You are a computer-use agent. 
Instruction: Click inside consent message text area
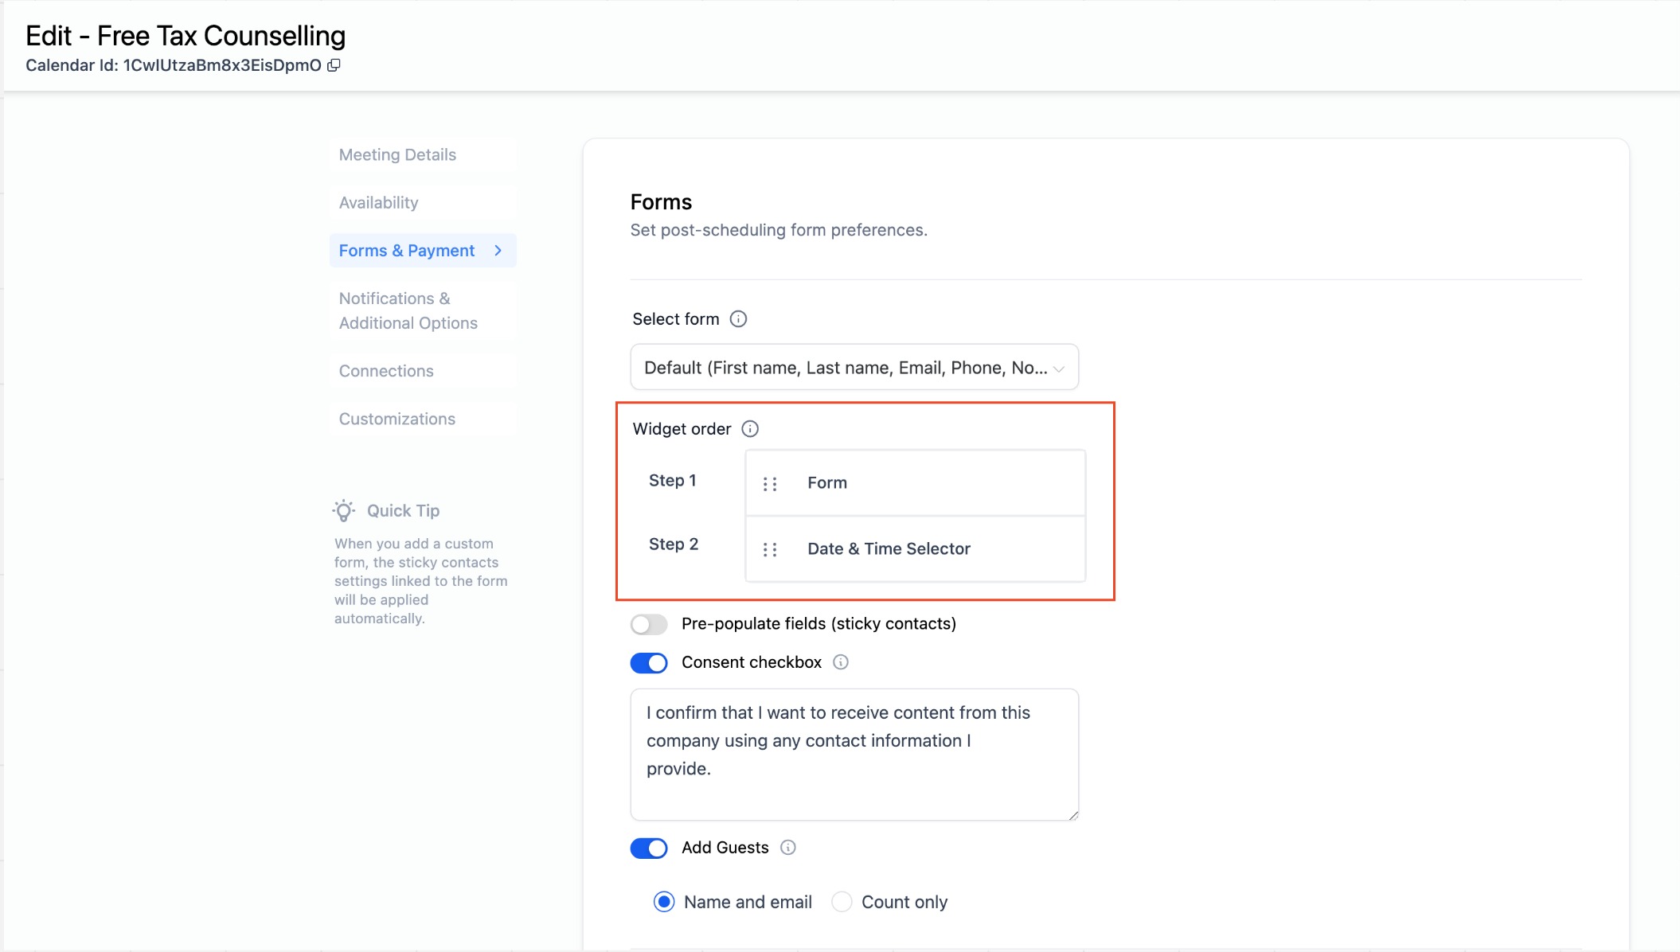(854, 753)
